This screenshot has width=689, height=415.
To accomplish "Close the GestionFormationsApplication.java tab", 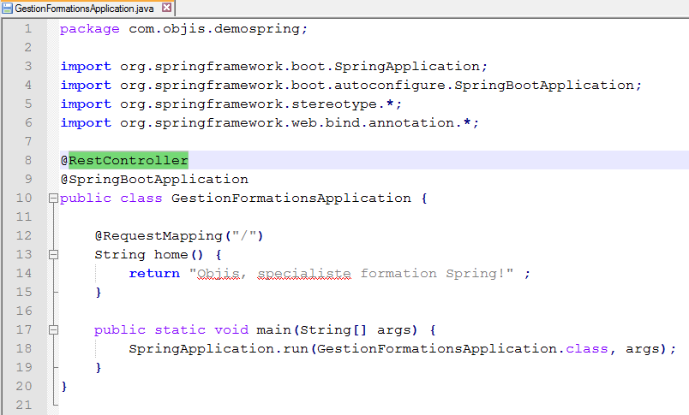I will coord(166,8).
